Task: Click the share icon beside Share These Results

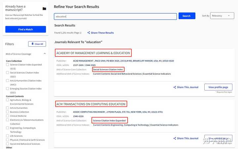Action: pyautogui.click(x=89, y=33)
